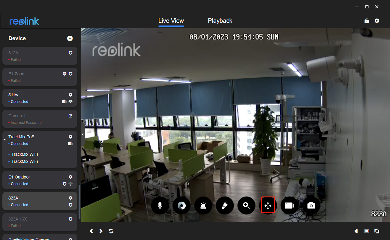Image resolution: width=390 pixels, height=240 pixels.
Task: Open settings gear for TrackMix PoE
Action: tap(70, 137)
